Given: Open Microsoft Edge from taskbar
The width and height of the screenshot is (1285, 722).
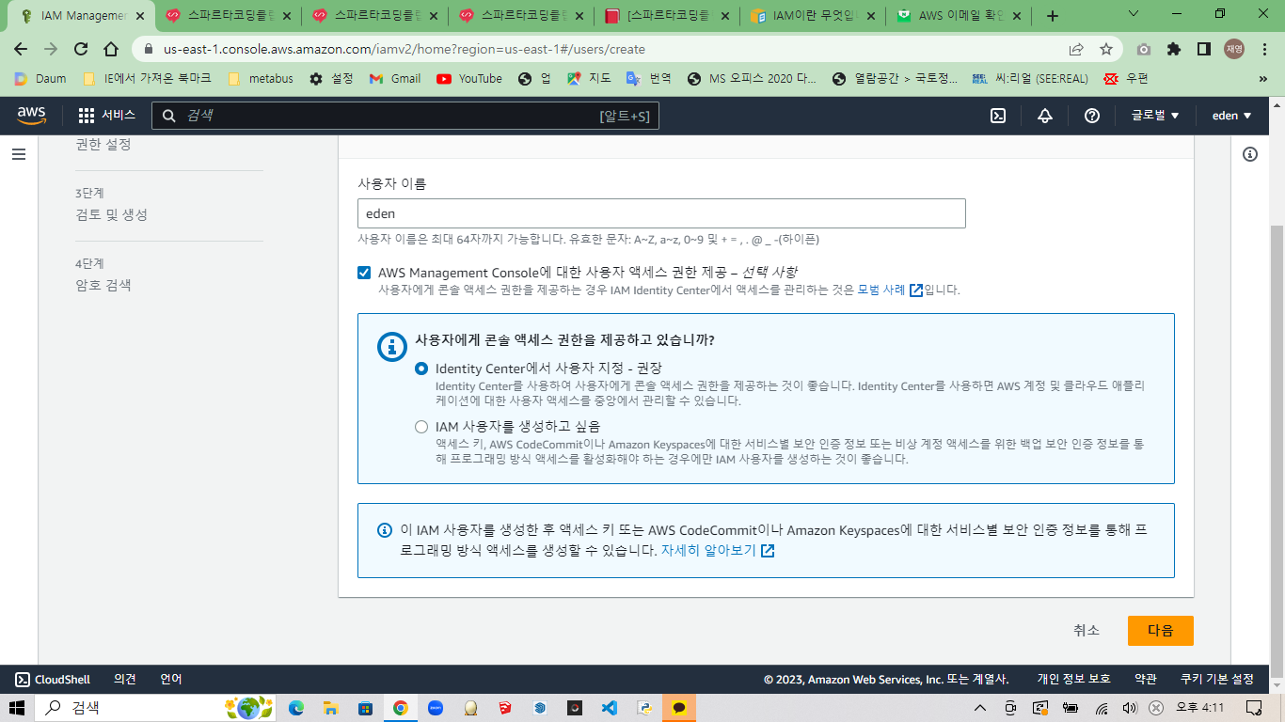Looking at the screenshot, I should (296, 707).
